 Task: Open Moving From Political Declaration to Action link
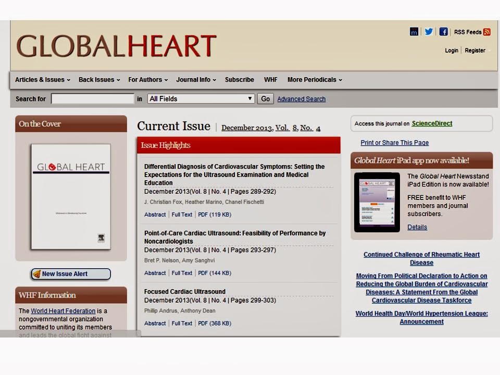coord(421,288)
